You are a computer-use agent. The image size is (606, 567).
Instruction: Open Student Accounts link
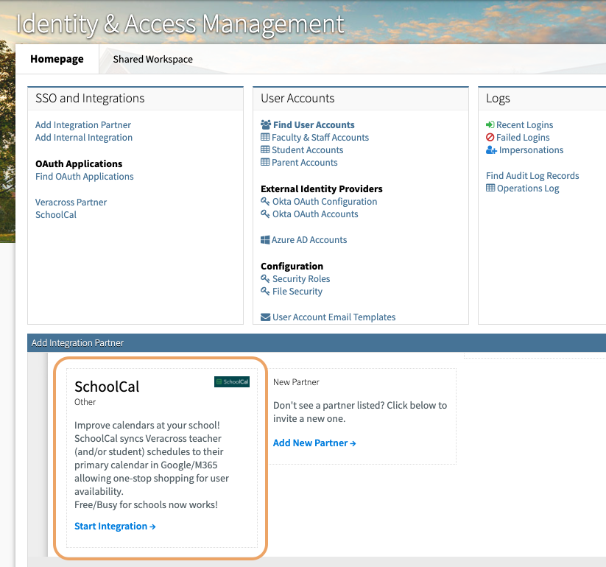308,150
